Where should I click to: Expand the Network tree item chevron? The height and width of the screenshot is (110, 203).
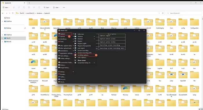pyautogui.click(x=2, y=42)
